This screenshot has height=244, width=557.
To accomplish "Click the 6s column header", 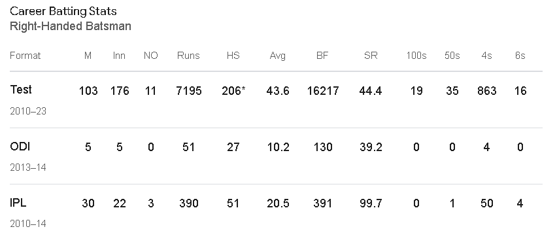I will [x=520, y=56].
